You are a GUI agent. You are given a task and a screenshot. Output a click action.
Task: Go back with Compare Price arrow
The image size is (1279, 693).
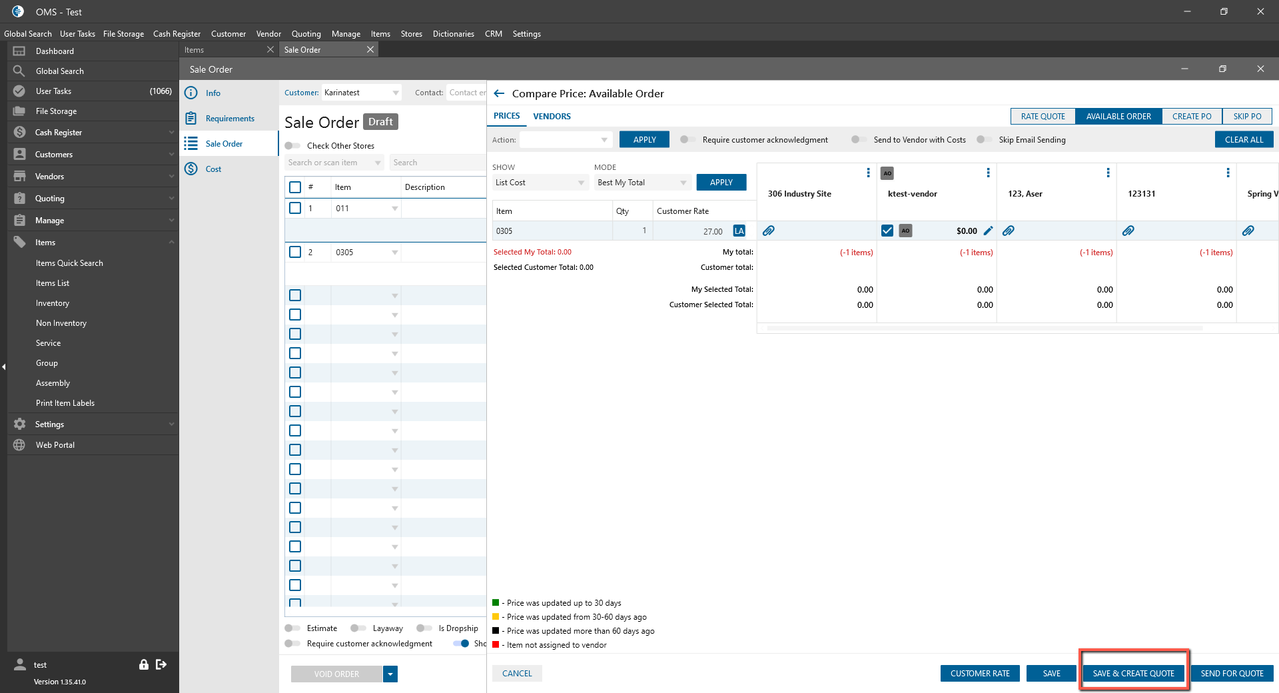(499, 94)
